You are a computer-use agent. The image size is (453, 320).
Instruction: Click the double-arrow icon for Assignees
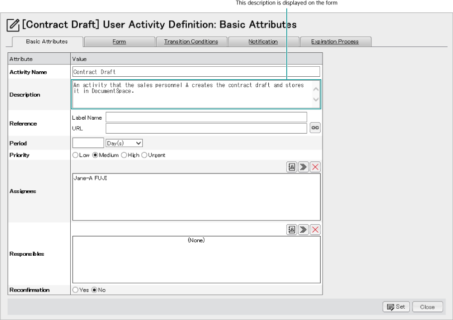click(x=303, y=167)
